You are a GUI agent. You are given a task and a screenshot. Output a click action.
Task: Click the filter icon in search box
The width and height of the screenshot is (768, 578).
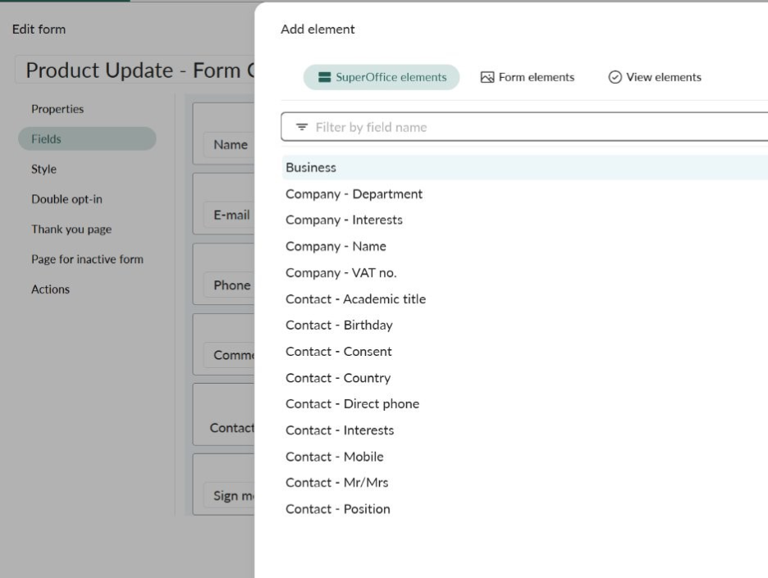(x=302, y=127)
